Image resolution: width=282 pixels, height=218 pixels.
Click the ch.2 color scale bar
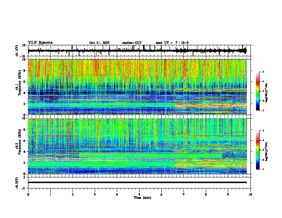[258, 150]
